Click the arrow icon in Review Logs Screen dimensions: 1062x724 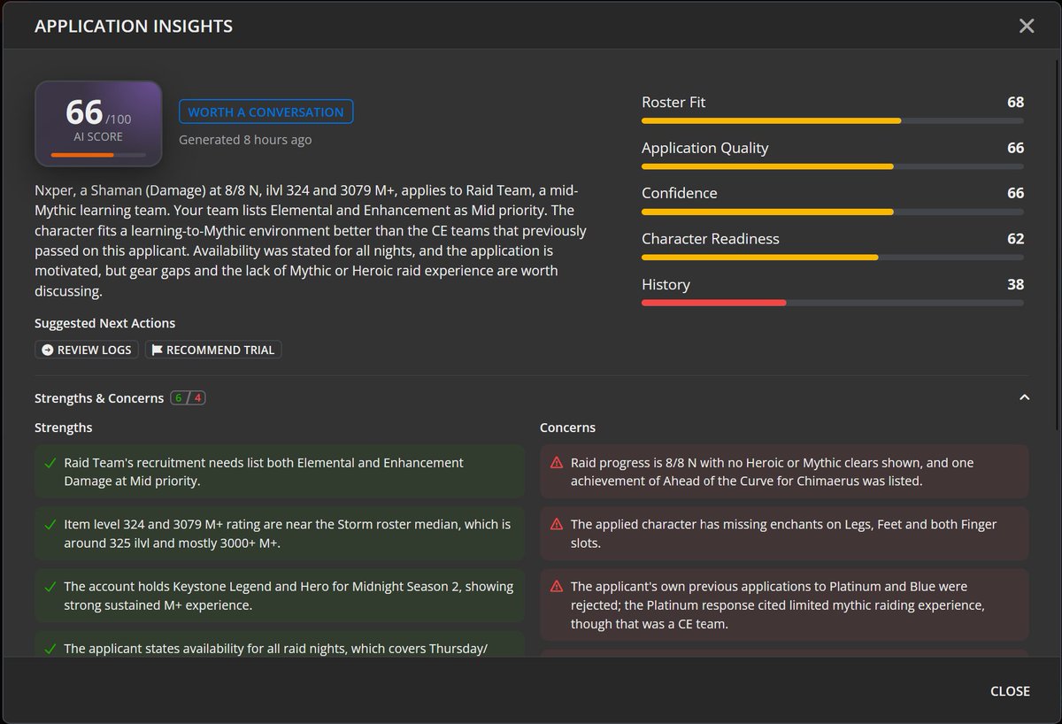click(48, 350)
